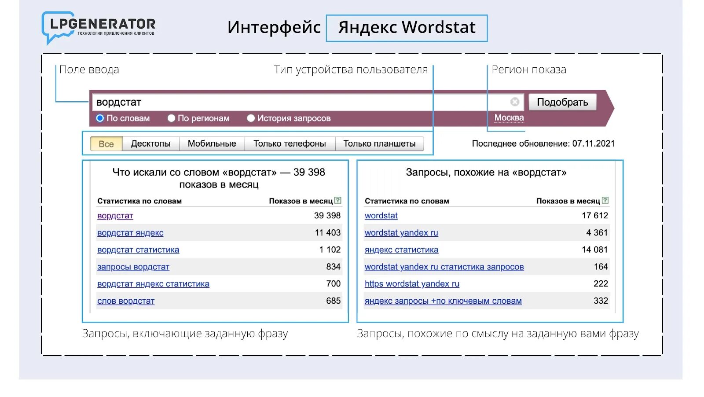
Task: Select the По регионам radio button
Action: click(171, 118)
